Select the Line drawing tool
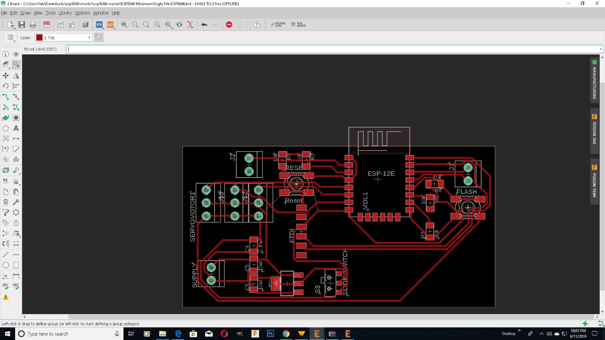 (x=6, y=255)
